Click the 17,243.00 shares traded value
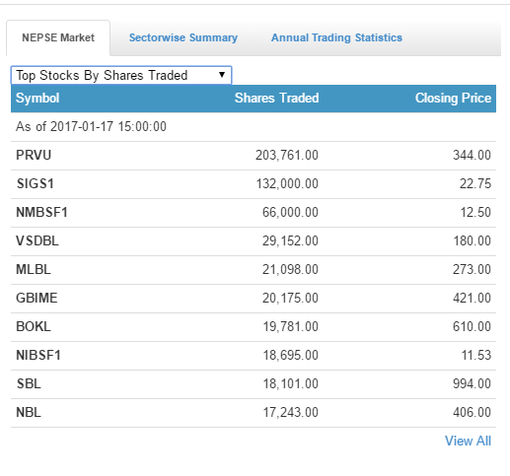The image size is (510, 476). point(291,412)
